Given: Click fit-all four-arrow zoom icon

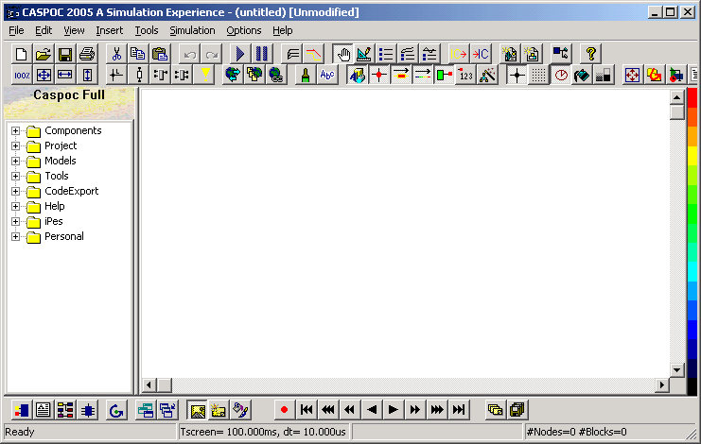Looking at the screenshot, I should click(44, 75).
